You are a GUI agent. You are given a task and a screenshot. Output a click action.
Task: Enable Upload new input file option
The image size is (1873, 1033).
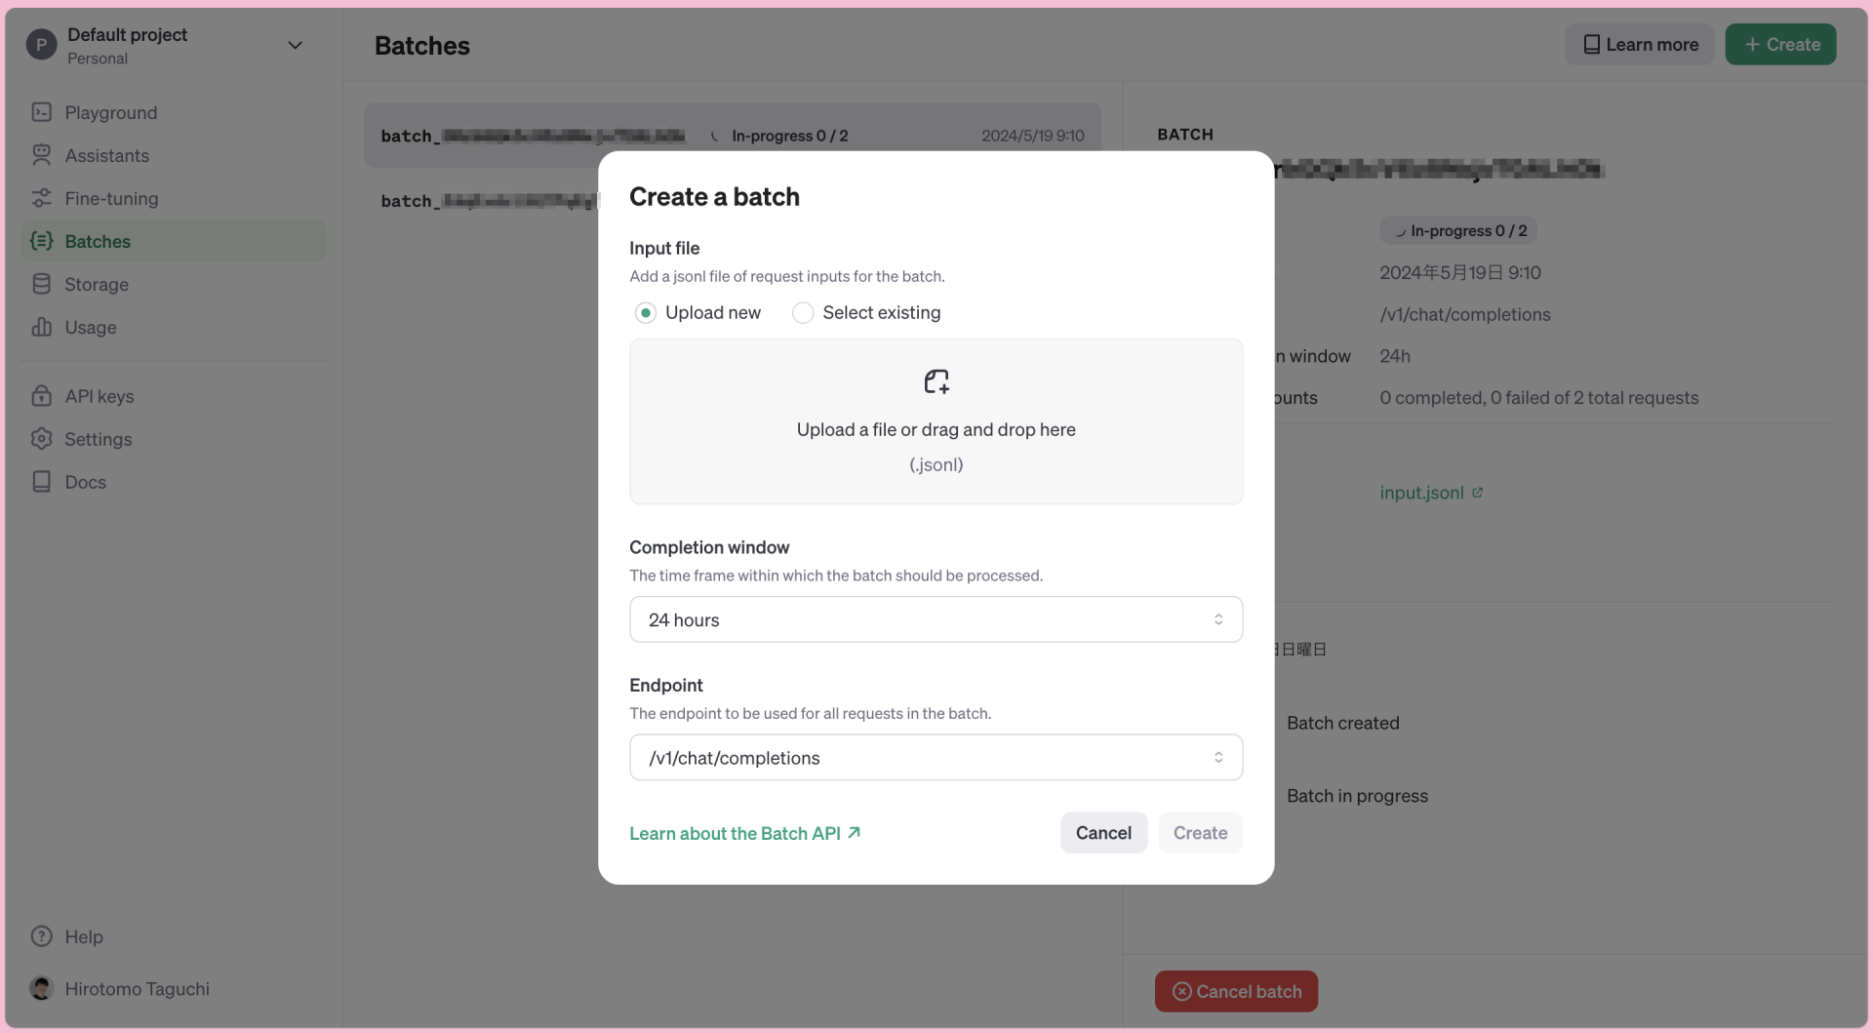645,312
